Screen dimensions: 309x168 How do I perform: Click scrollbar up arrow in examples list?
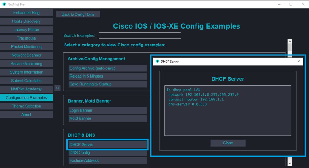tap(289, 41)
